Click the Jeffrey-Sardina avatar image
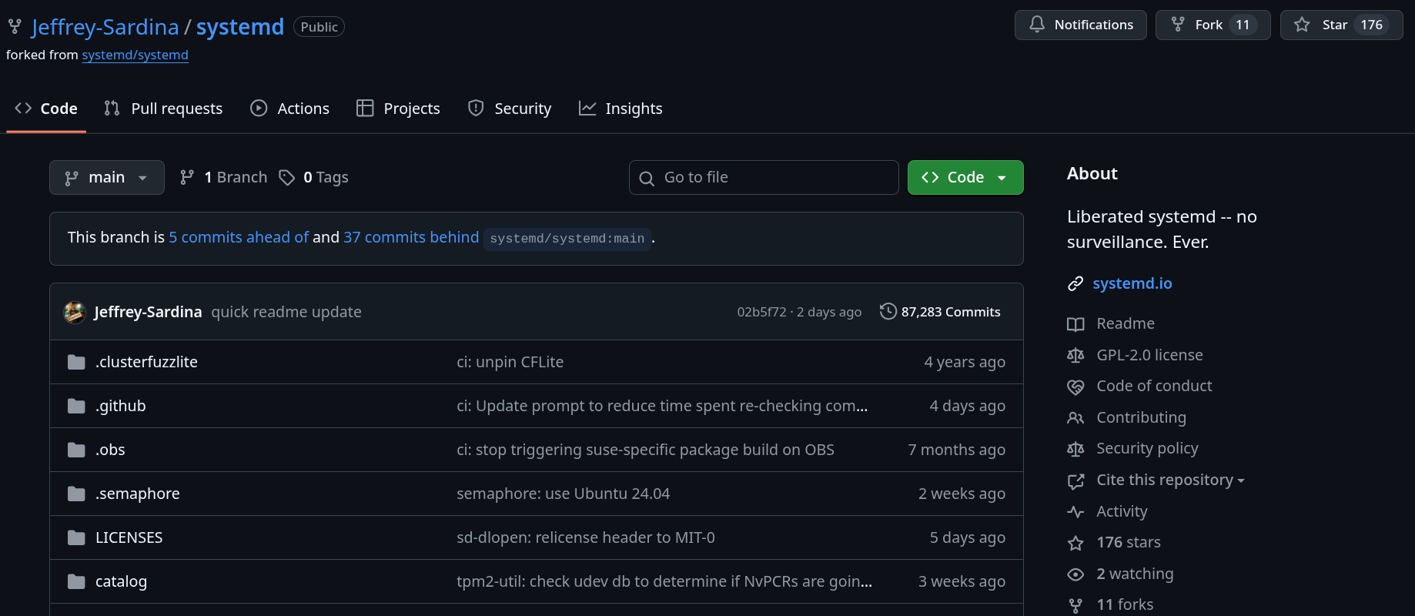The width and height of the screenshot is (1415, 616). (x=75, y=312)
